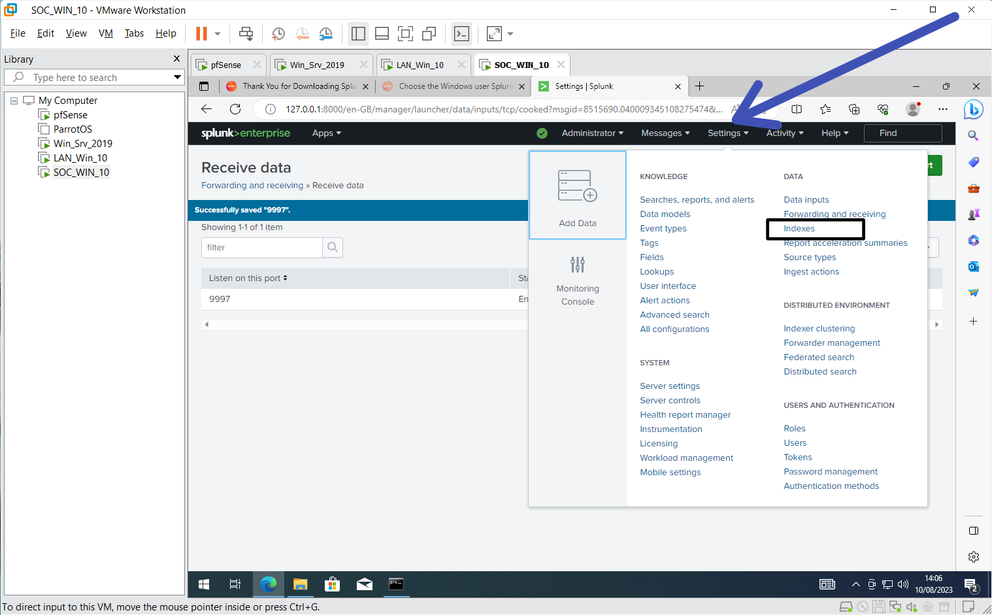Click the browser back arrow
This screenshot has width=992, height=615.
[x=207, y=109]
